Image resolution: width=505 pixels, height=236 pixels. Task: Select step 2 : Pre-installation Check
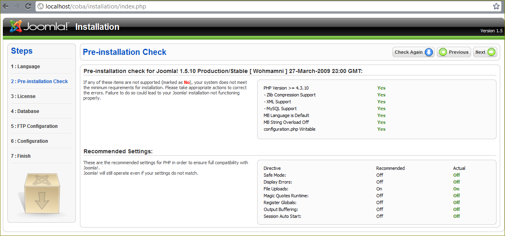pos(40,81)
